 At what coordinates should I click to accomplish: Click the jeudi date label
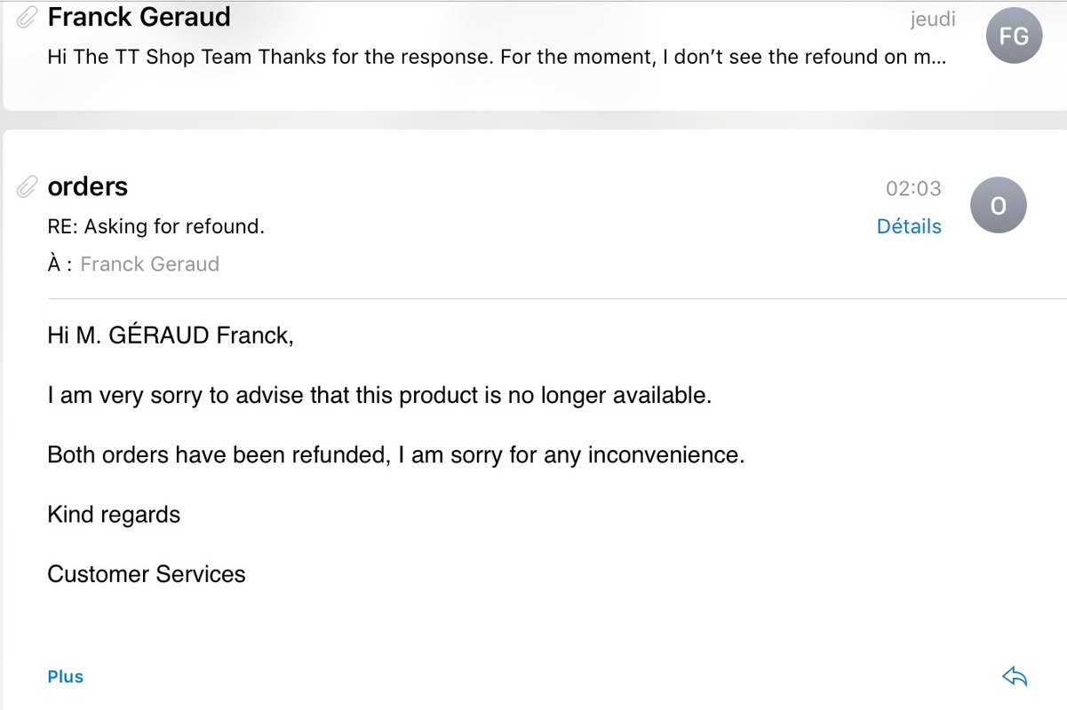(x=932, y=19)
